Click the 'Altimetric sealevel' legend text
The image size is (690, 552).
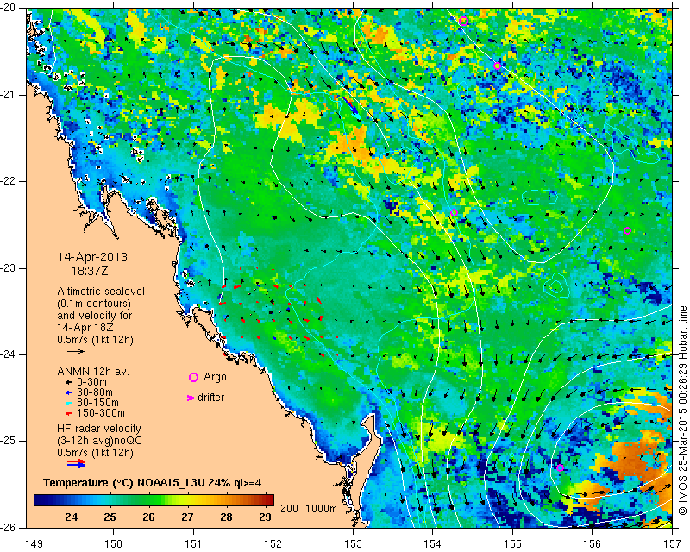101,292
